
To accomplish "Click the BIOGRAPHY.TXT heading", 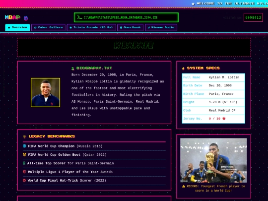I will pos(94,68).
